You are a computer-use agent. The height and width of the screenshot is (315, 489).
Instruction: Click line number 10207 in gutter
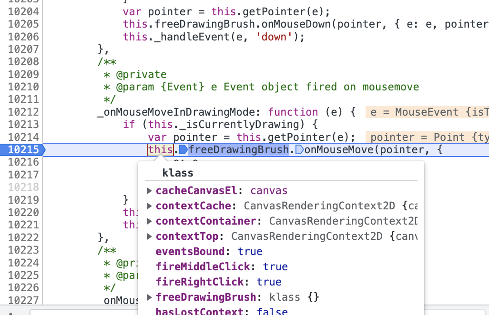tap(23, 49)
